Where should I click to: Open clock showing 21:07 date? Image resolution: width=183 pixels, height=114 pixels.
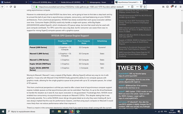(172, 111)
